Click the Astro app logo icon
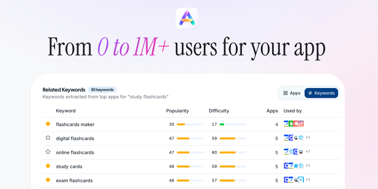The height and width of the screenshot is (189, 378). click(x=187, y=18)
